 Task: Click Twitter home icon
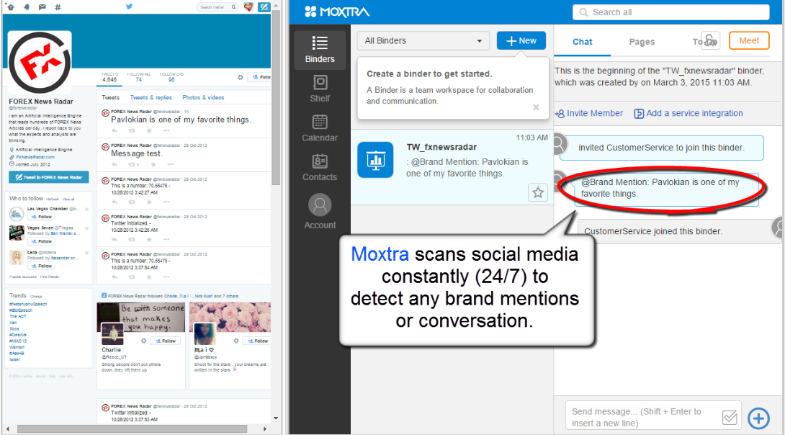click(x=11, y=7)
